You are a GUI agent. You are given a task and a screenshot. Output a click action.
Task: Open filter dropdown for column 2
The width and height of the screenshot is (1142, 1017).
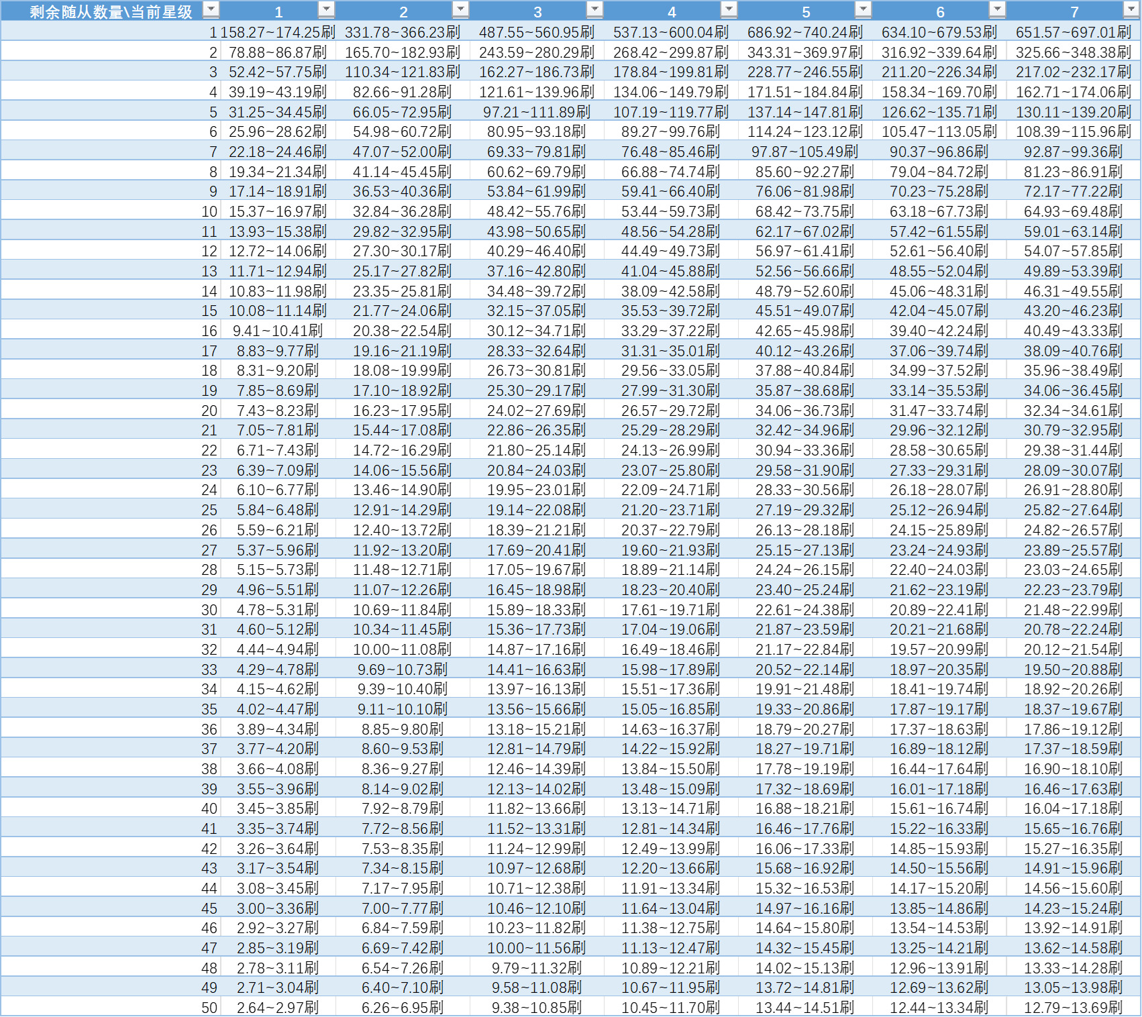(460, 9)
